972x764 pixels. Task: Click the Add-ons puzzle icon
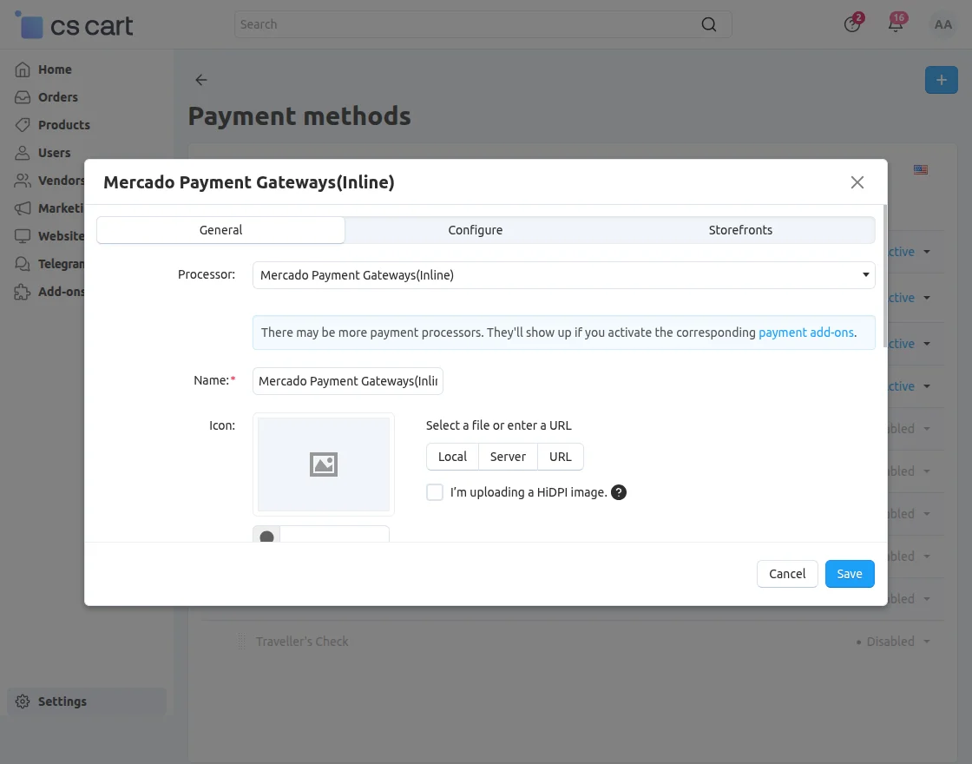23,292
